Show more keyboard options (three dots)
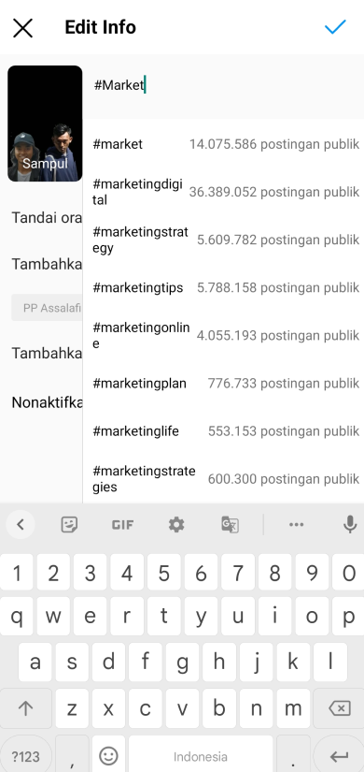Screen dimensions: 364x772 tap(296, 525)
